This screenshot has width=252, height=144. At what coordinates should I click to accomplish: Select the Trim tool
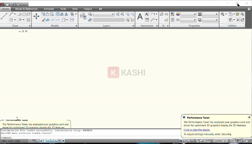click(53, 20)
